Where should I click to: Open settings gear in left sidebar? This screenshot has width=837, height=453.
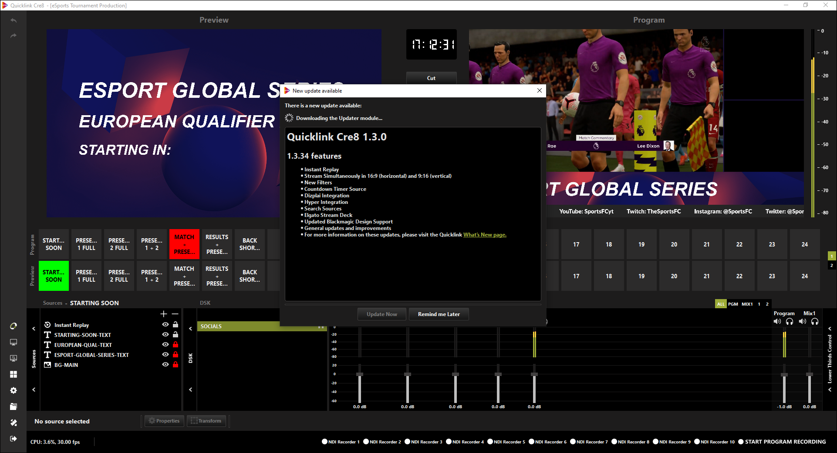point(13,390)
